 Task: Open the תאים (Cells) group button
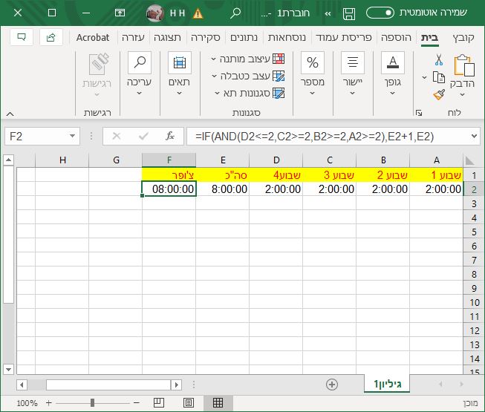click(180, 73)
